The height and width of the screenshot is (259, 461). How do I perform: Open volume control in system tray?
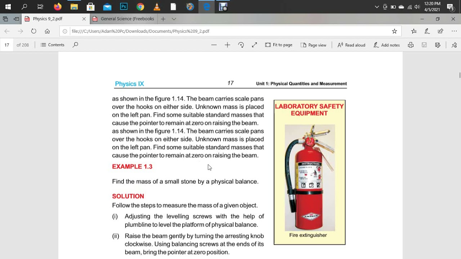click(x=417, y=6)
